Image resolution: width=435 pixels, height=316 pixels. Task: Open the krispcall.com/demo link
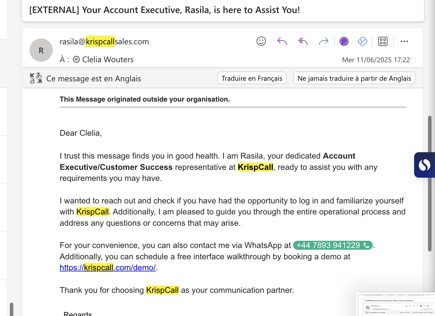pos(108,268)
